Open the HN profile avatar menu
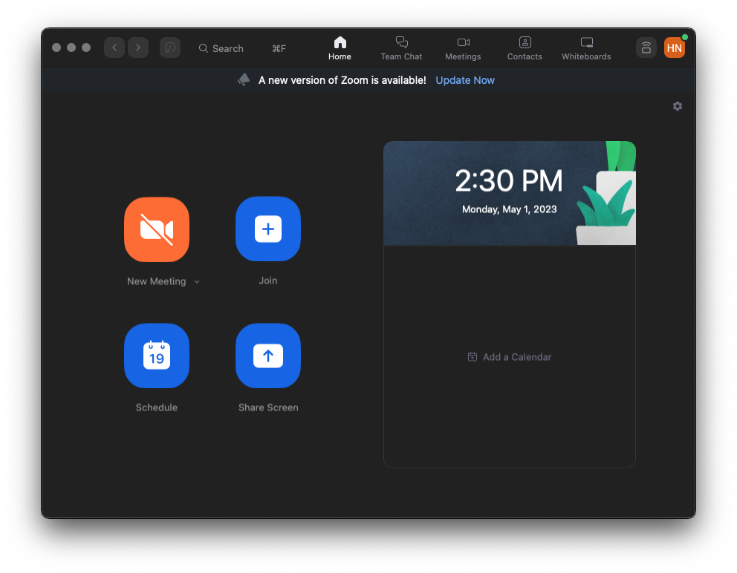Image resolution: width=737 pixels, height=573 pixels. pyautogui.click(x=675, y=48)
